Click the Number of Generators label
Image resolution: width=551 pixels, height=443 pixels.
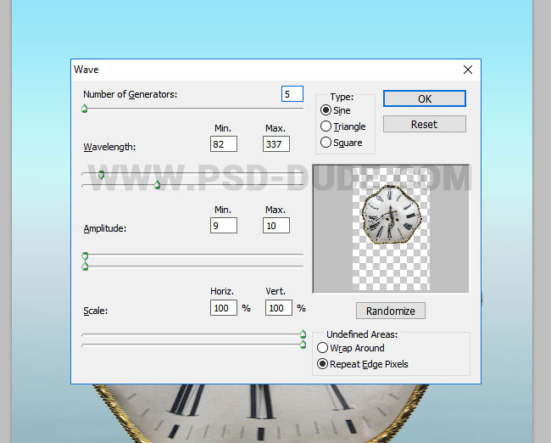point(131,94)
